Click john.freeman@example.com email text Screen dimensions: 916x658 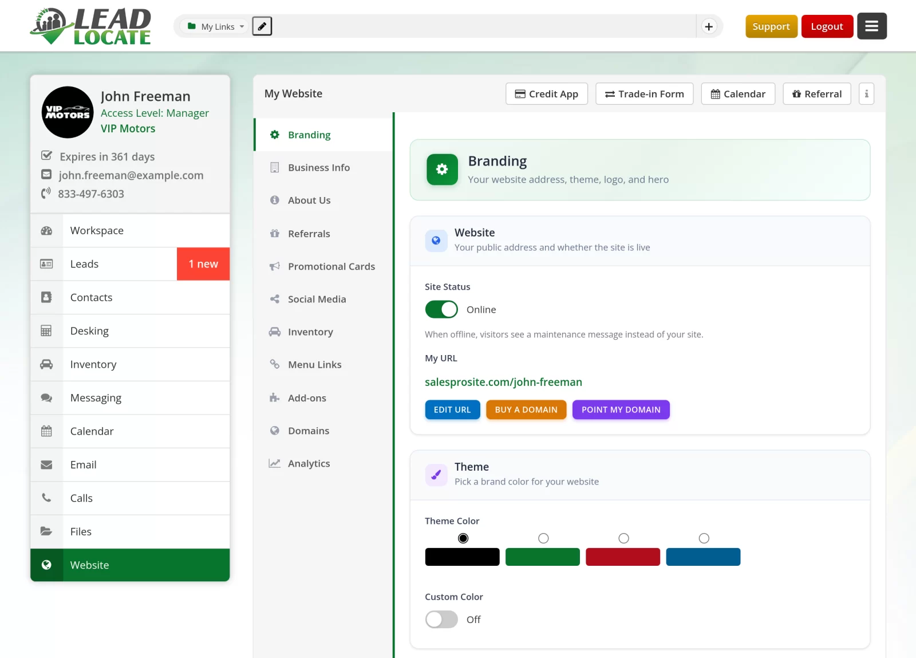[131, 175]
